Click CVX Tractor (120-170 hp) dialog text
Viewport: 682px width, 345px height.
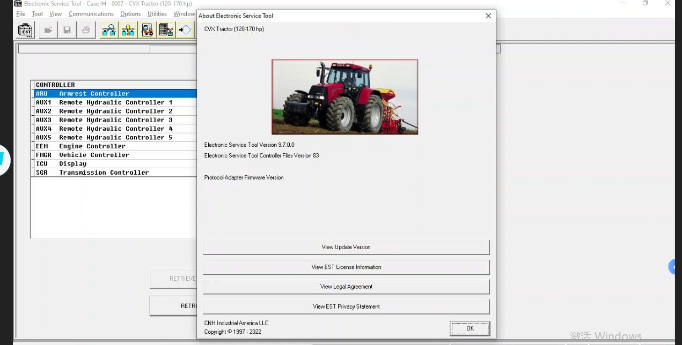click(234, 29)
